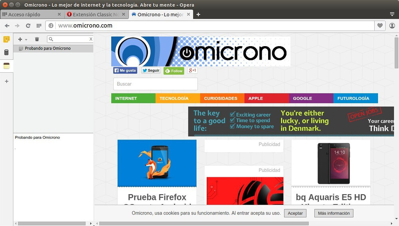Expand the new note dropdown arrow
The width and height of the screenshot is (399, 226).
click(26, 40)
